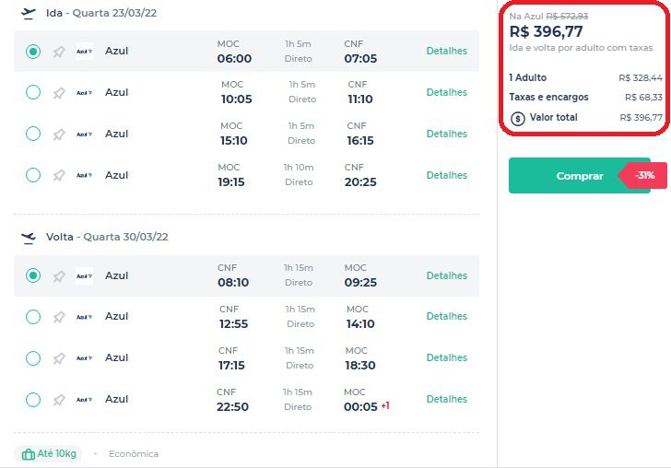This screenshot has width=671, height=468.
Task: Select the 12:55 return flight radio
Action: (x=33, y=317)
